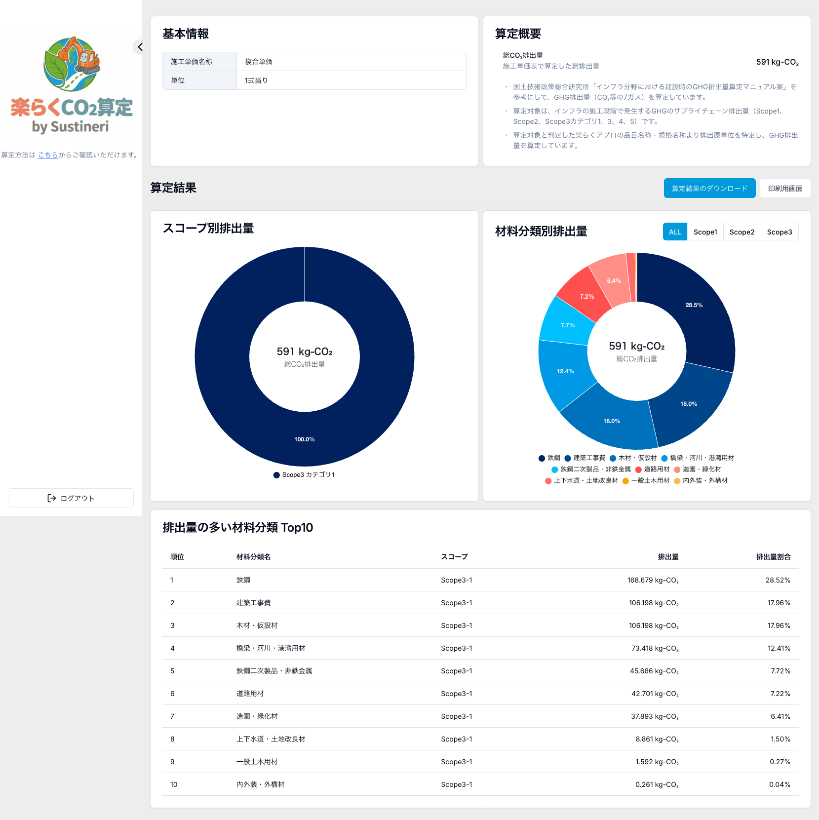The height and width of the screenshot is (820, 819).
Task: Select 内外装・外構材 in the Top10 table
Action: (260, 784)
